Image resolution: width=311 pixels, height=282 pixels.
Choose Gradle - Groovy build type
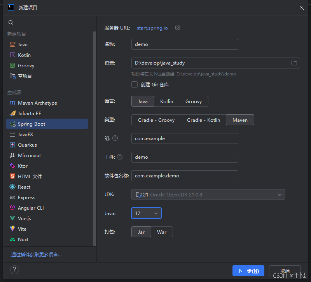click(x=156, y=120)
